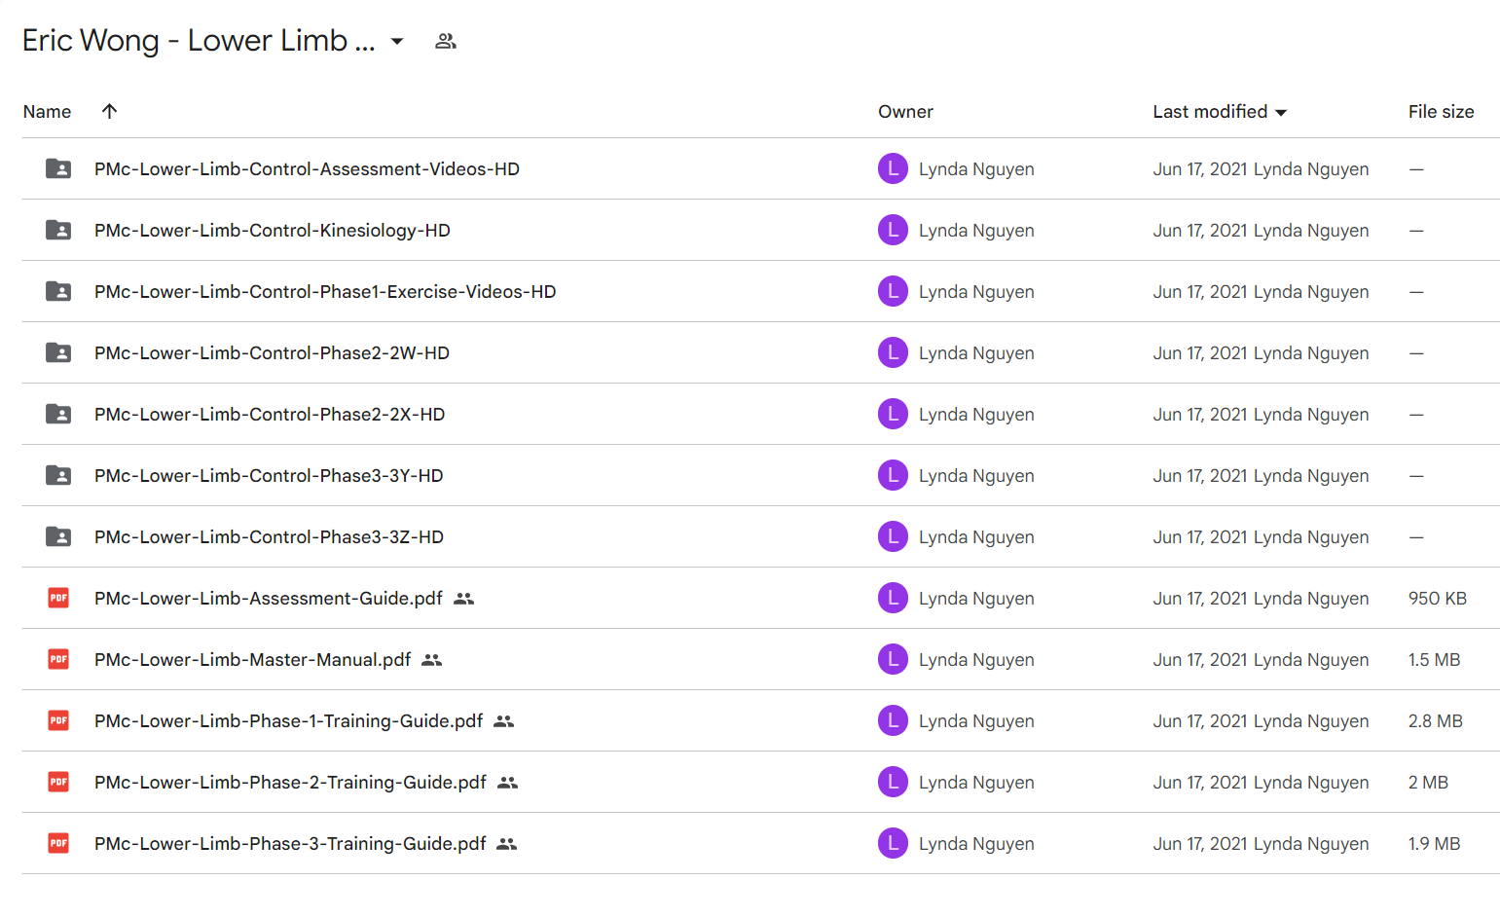The width and height of the screenshot is (1500, 918).
Task: Click Lynda Nguyen owner name in Assessment-Guide.pdf row
Action: 976,599
